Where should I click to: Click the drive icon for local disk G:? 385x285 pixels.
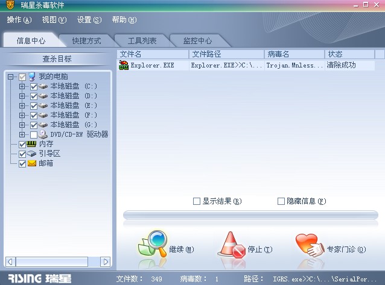click(43, 125)
